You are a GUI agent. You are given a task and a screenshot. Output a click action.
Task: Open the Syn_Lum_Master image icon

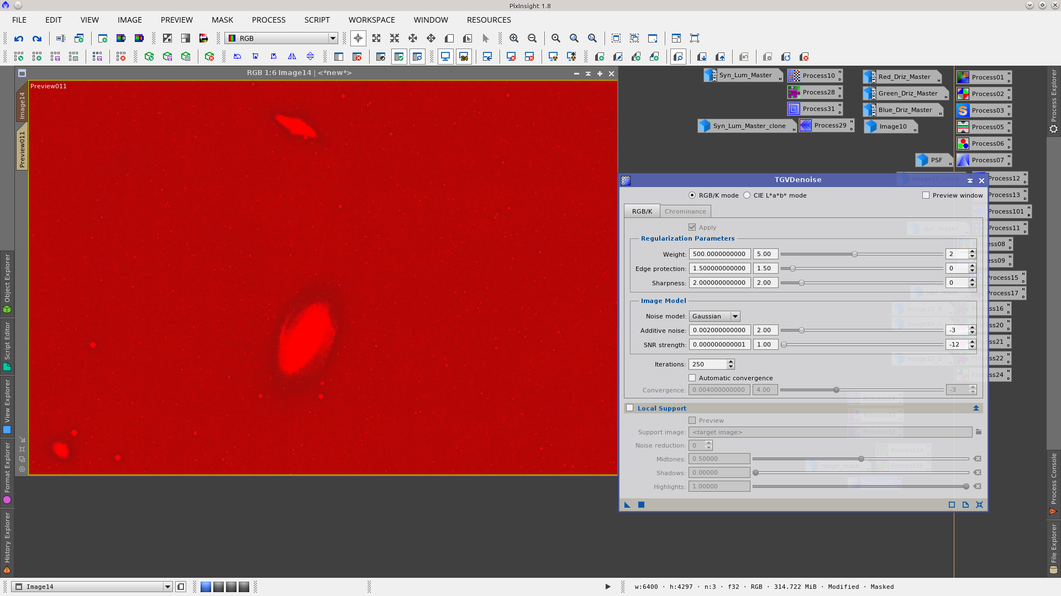(x=744, y=76)
